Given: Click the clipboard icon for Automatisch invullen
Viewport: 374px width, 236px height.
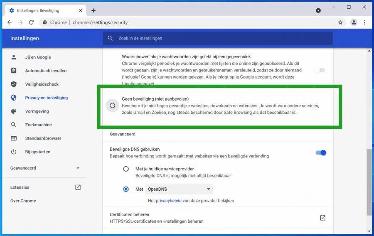Looking at the screenshot, I should pyautogui.click(x=14, y=71).
